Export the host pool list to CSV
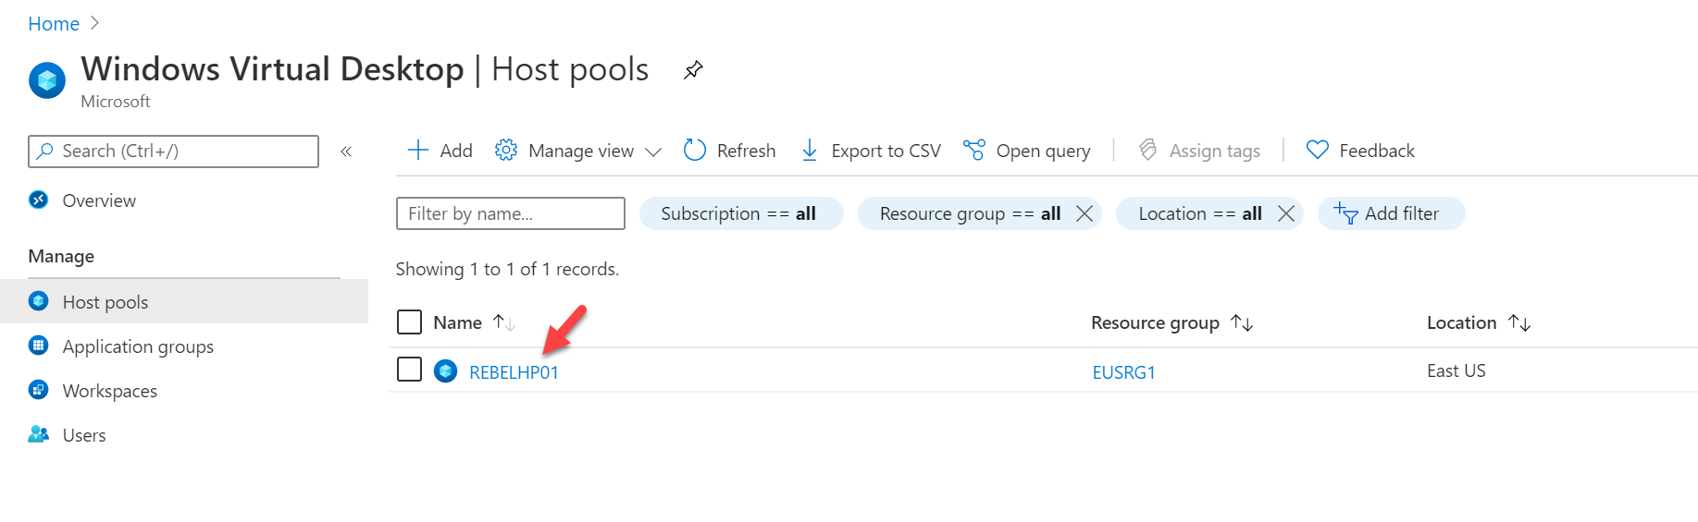Screen dimensions: 1698x522 [x=870, y=151]
